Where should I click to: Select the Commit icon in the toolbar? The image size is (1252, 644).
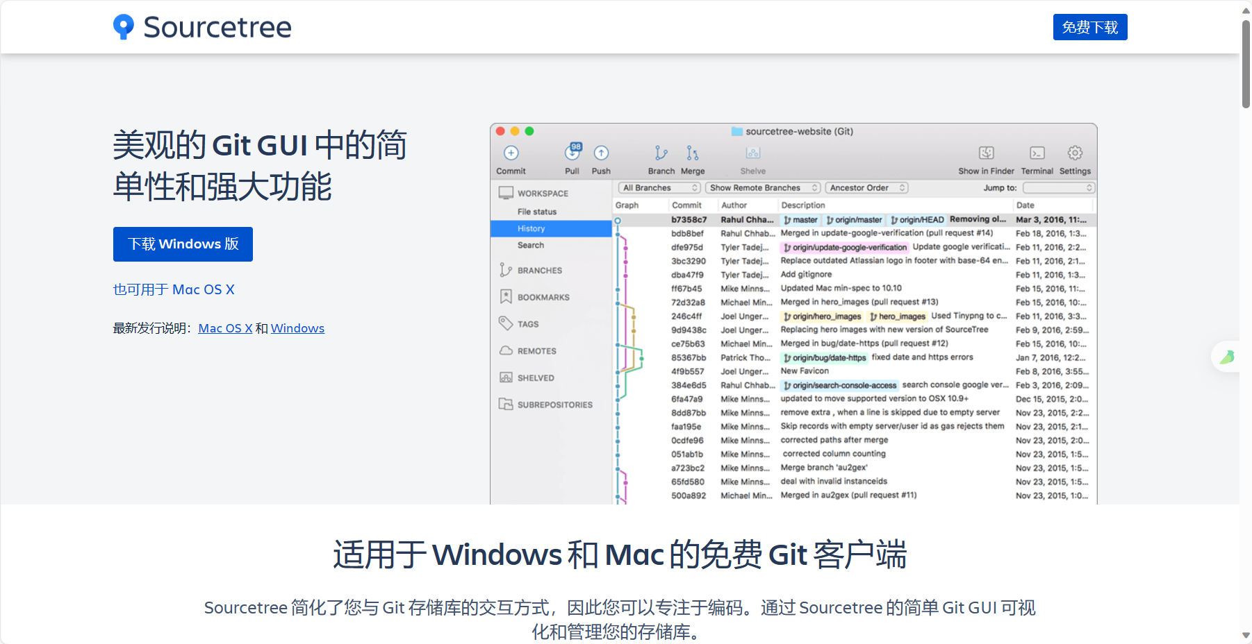tap(511, 153)
